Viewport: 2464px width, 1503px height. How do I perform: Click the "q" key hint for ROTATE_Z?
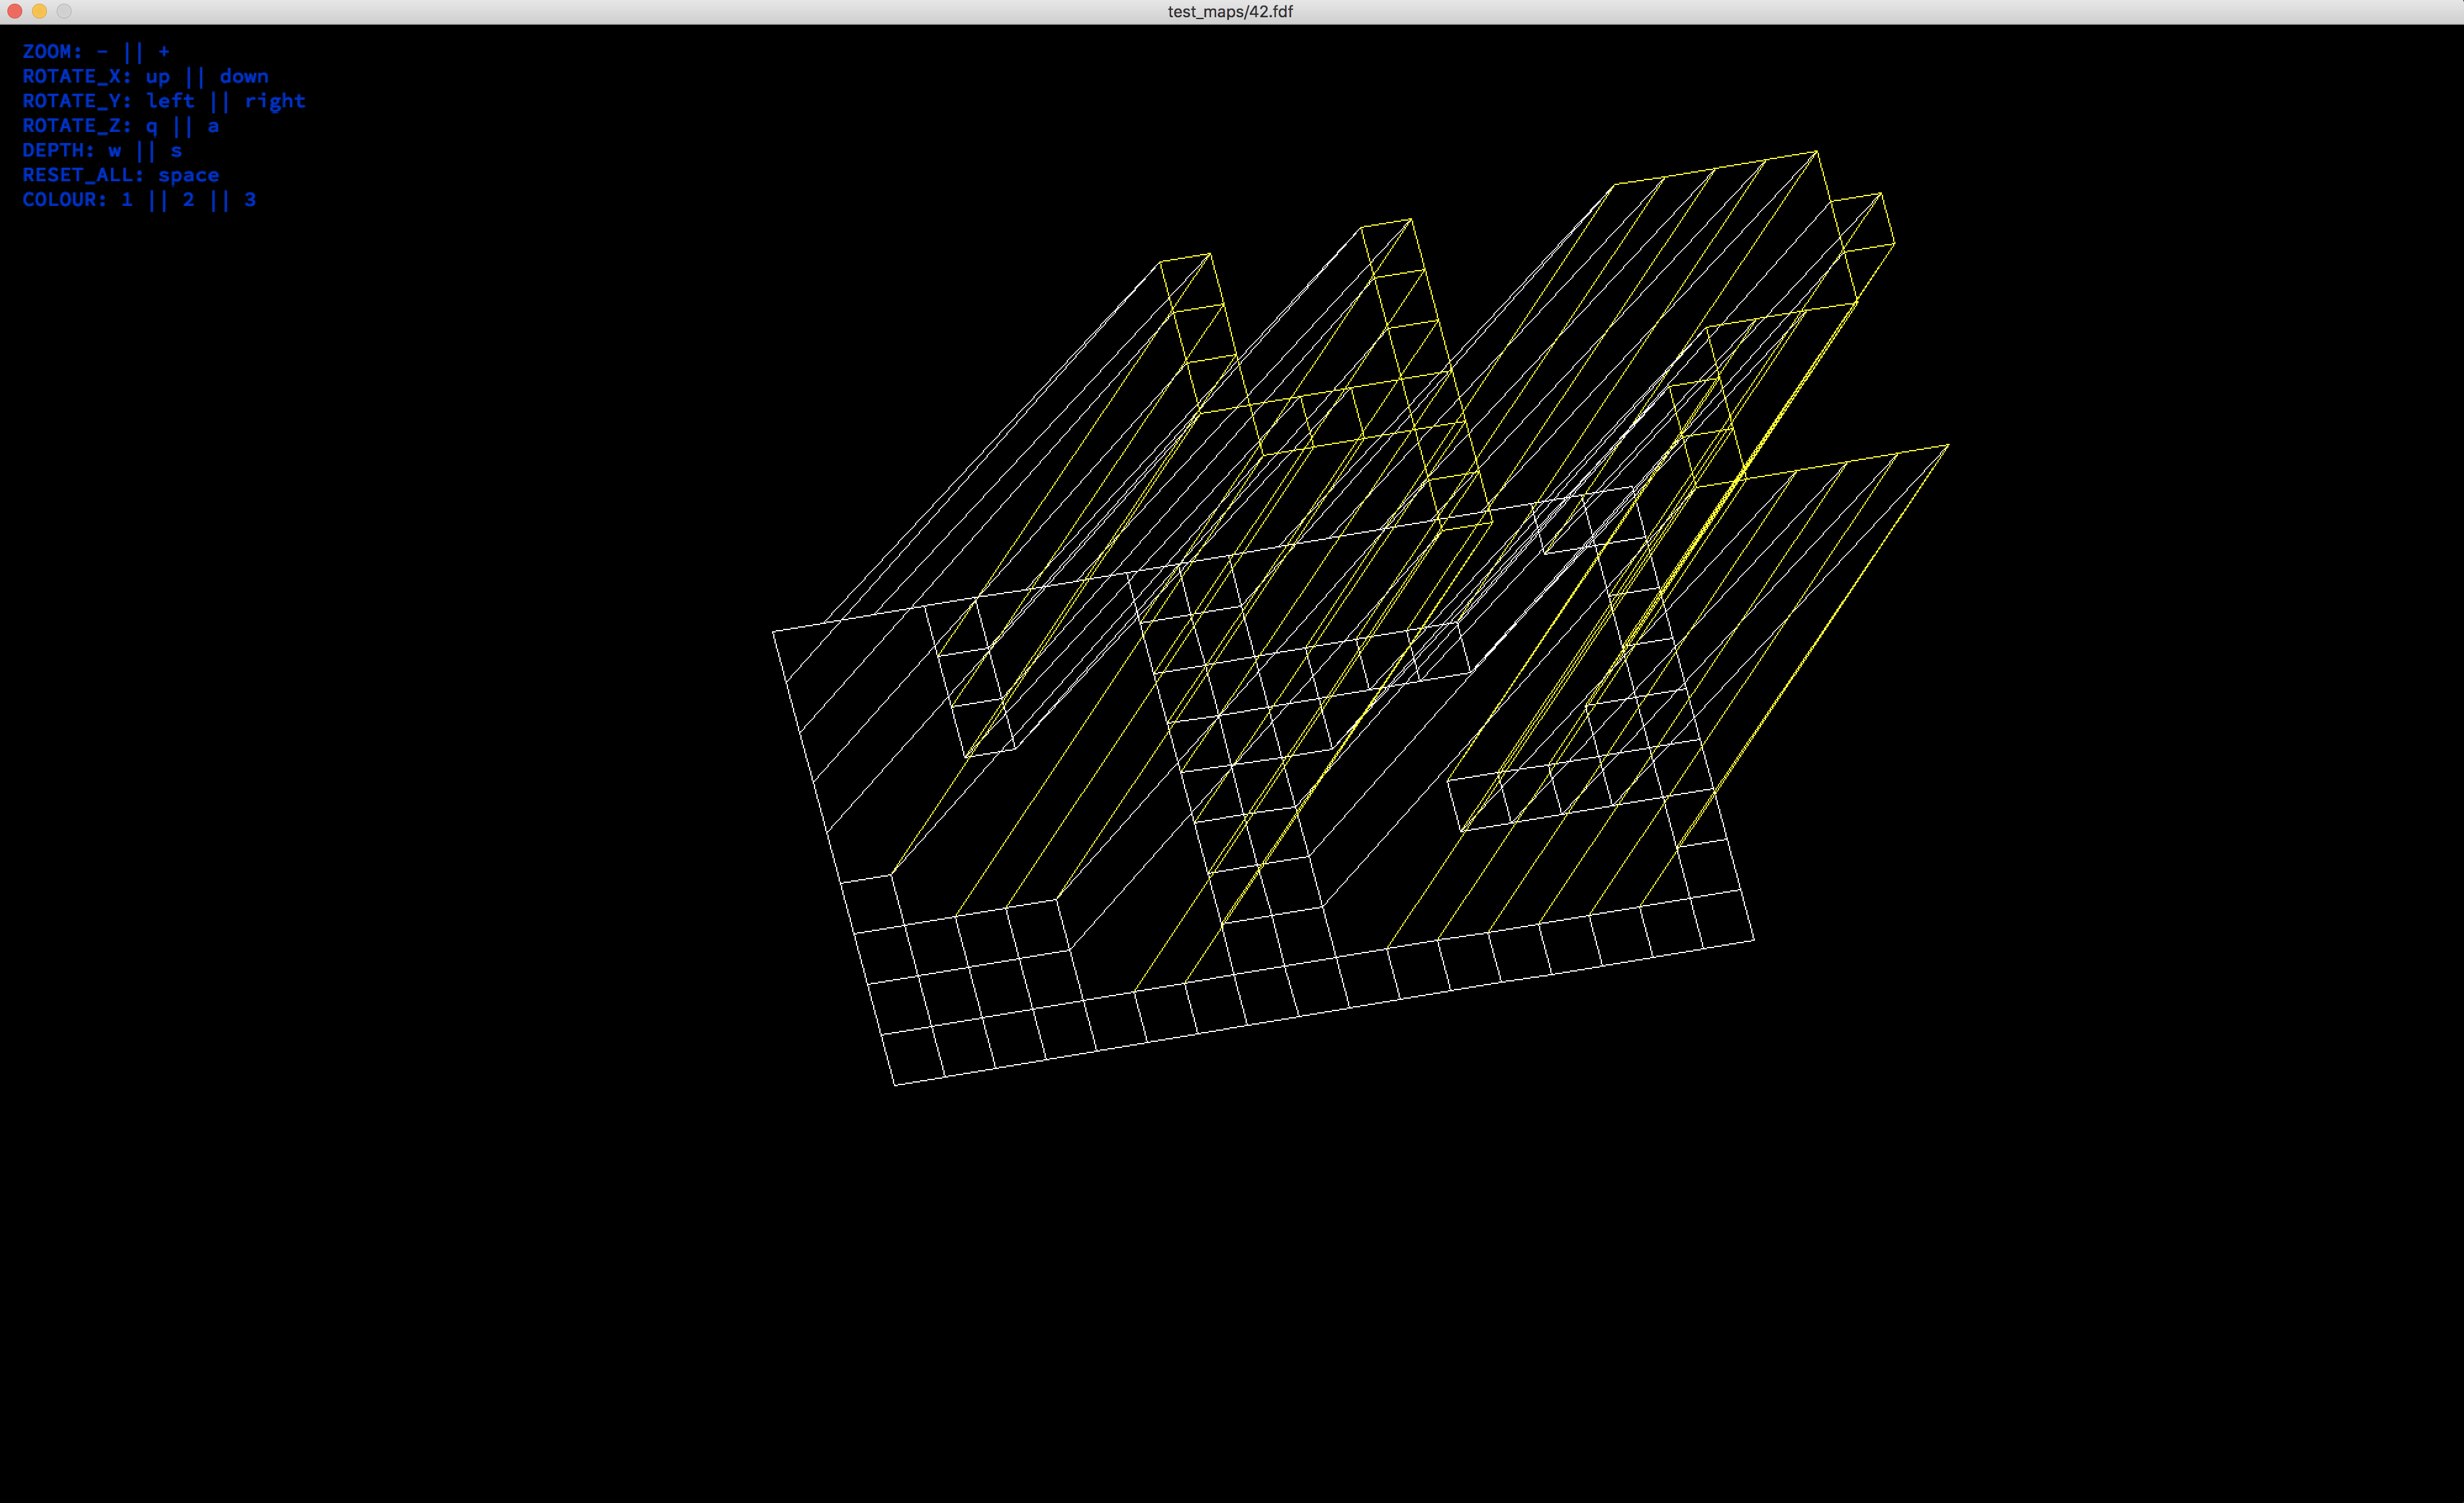click(x=152, y=127)
